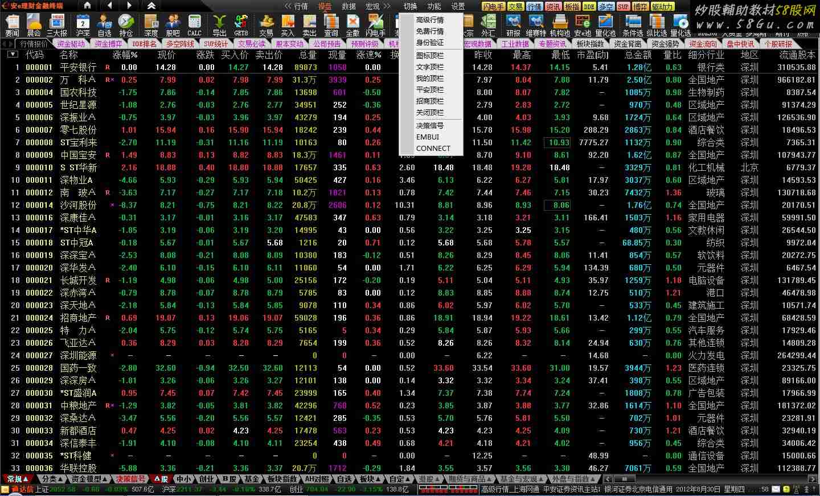Open the 设置 settings menu
820x496 pixels.
(x=458, y=6)
